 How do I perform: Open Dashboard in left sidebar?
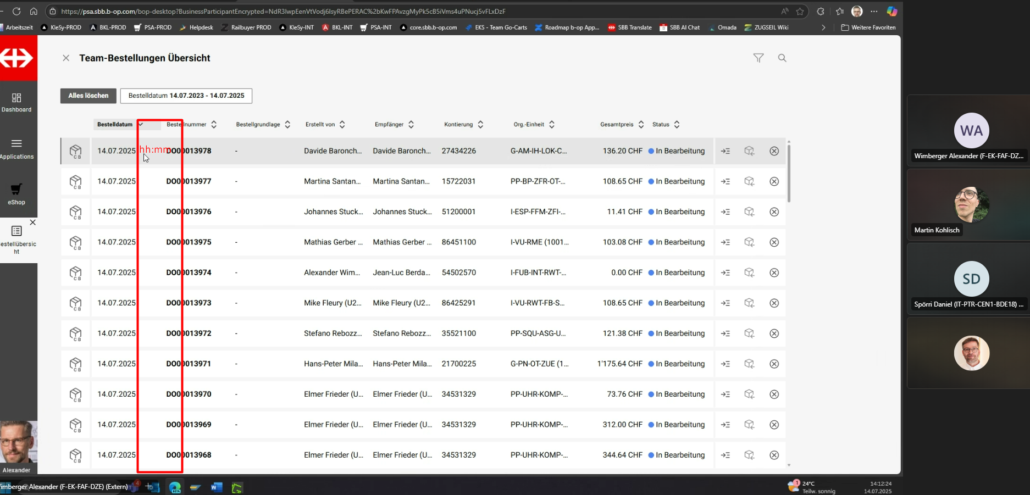pos(16,102)
